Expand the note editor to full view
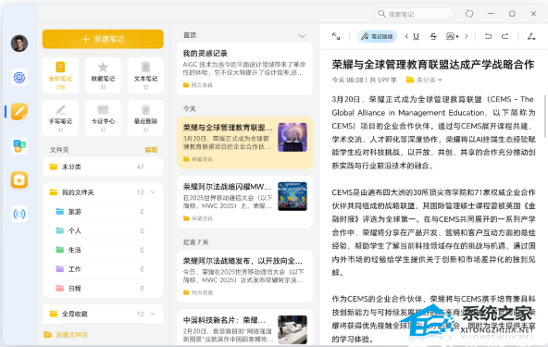 click(x=336, y=36)
